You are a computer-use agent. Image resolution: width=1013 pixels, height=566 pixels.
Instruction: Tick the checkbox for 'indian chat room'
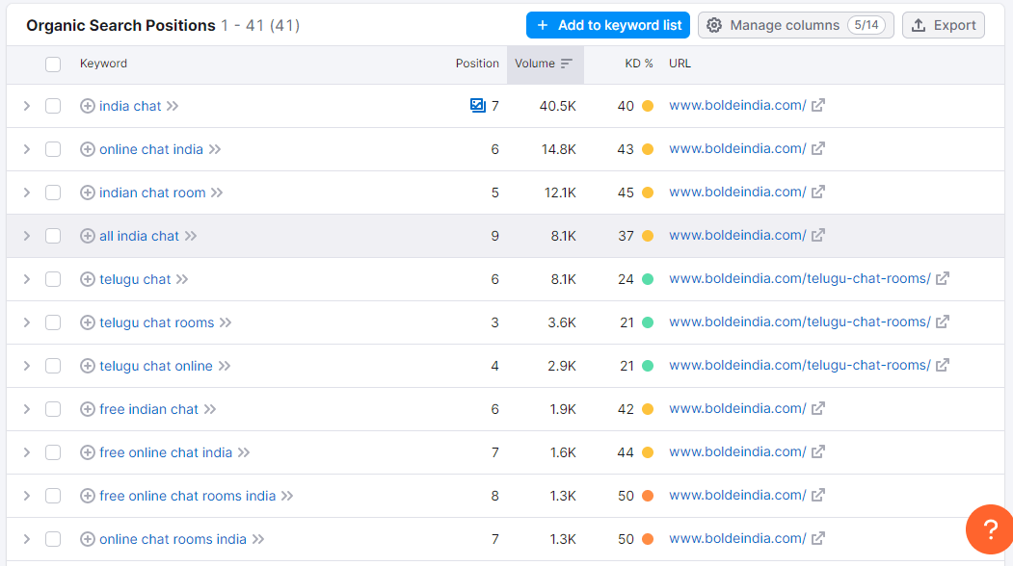pos(53,192)
